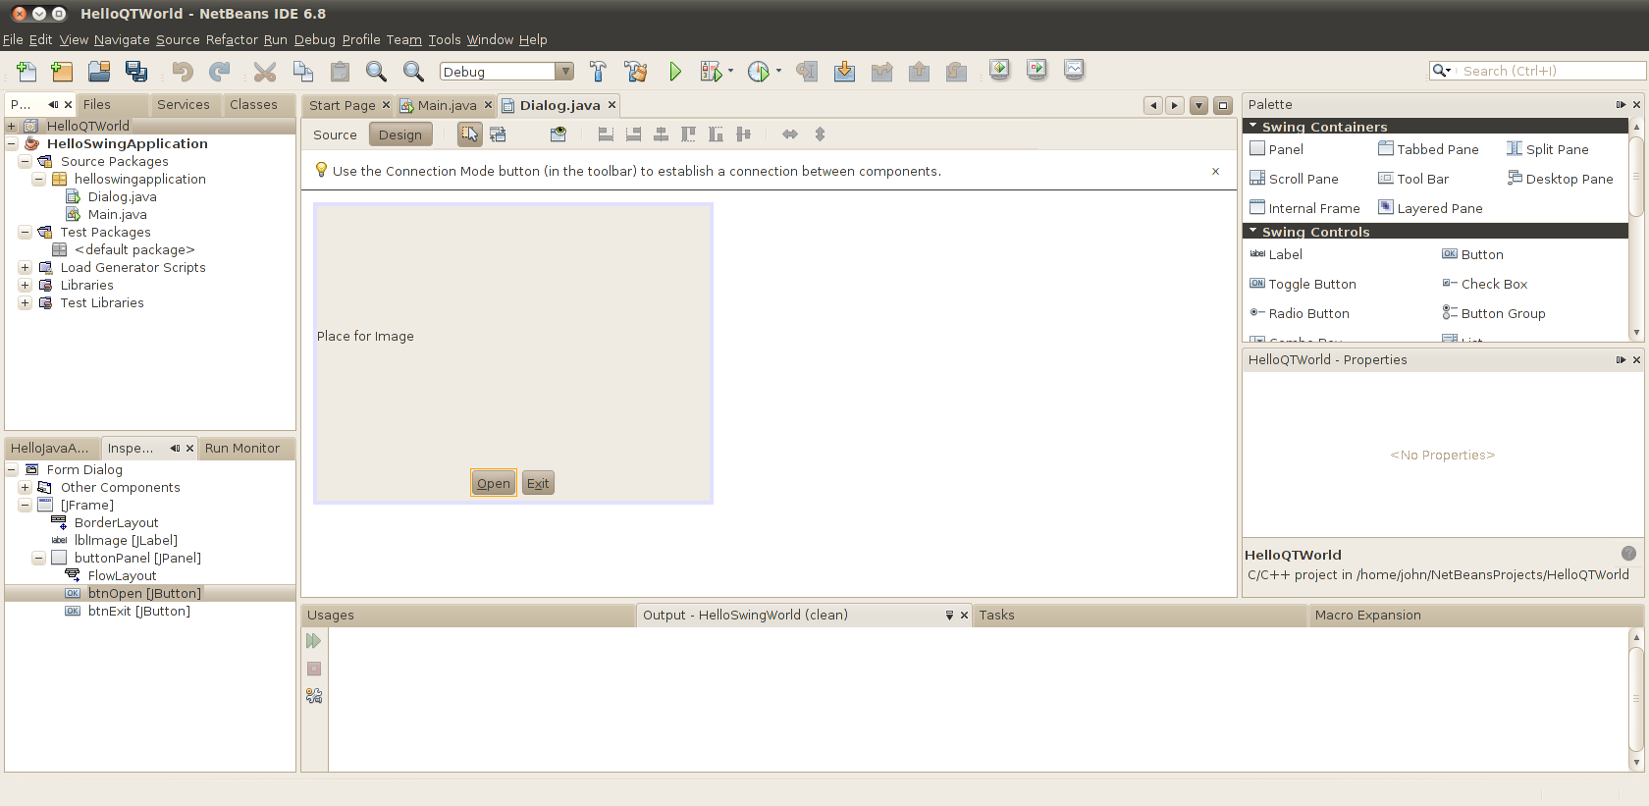Click the re-run icon in Output panel

(314, 641)
